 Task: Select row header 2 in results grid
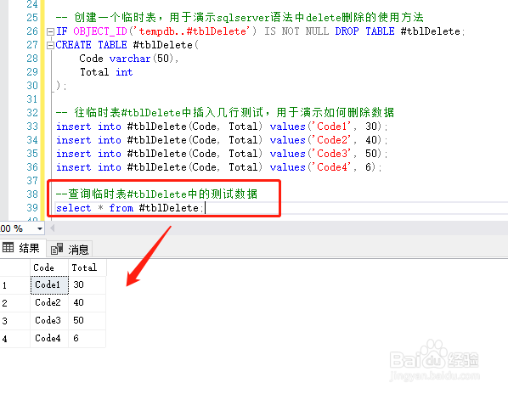(x=15, y=303)
